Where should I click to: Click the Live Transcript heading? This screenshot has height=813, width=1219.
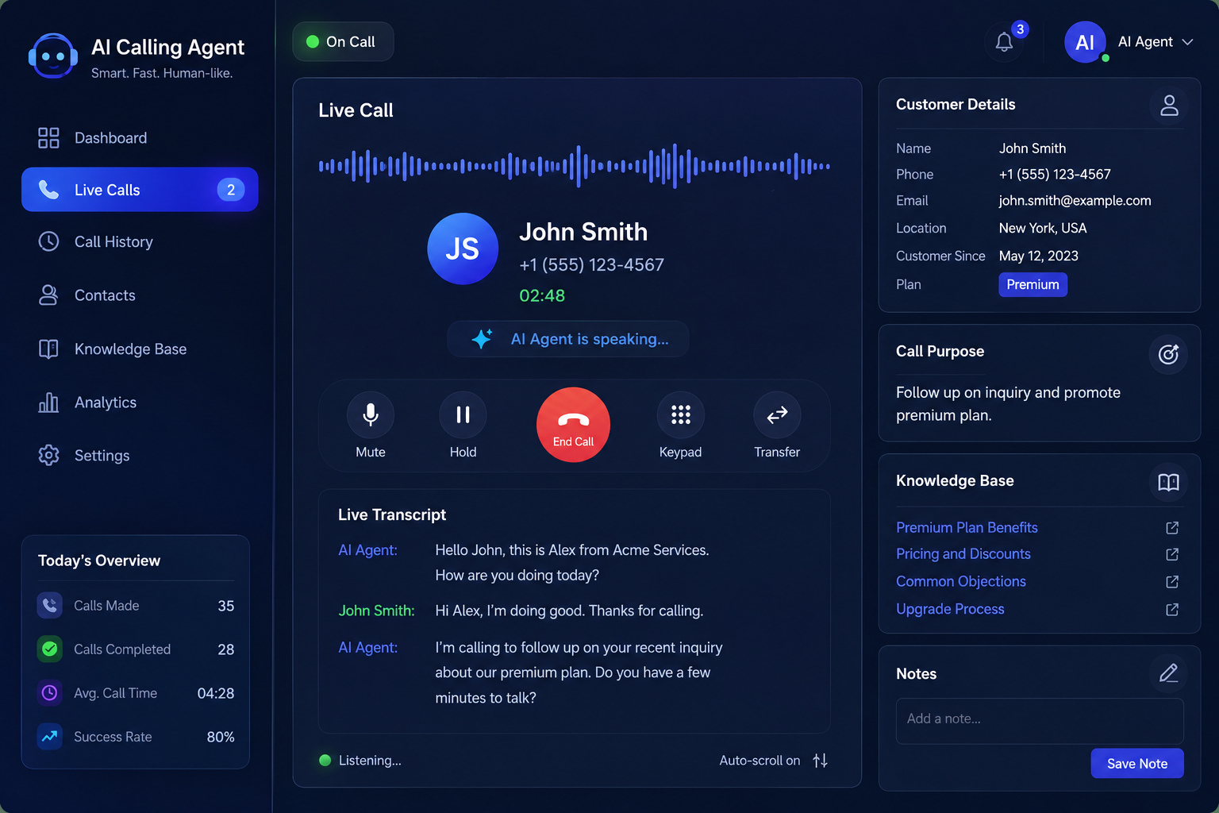[x=392, y=514]
